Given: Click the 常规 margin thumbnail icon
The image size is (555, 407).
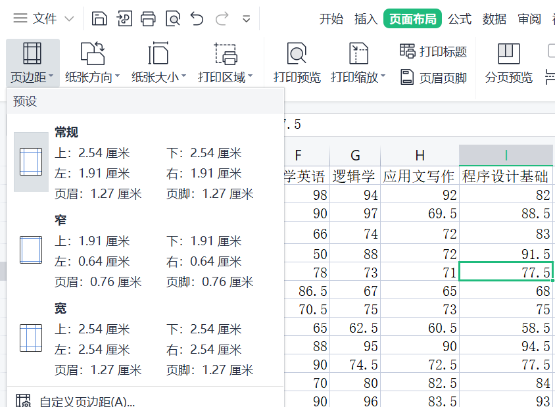Looking at the screenshot, I should click(x=31, y=162).
